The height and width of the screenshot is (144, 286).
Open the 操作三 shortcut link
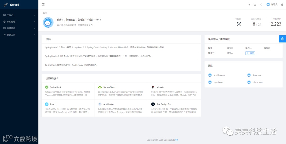(249, 48)
